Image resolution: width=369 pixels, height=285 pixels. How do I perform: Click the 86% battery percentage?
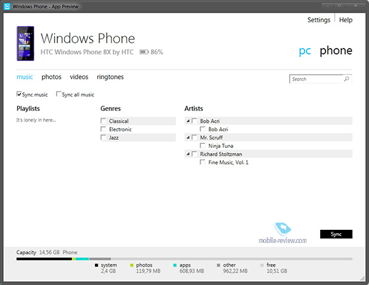click(x=157, y=52)
